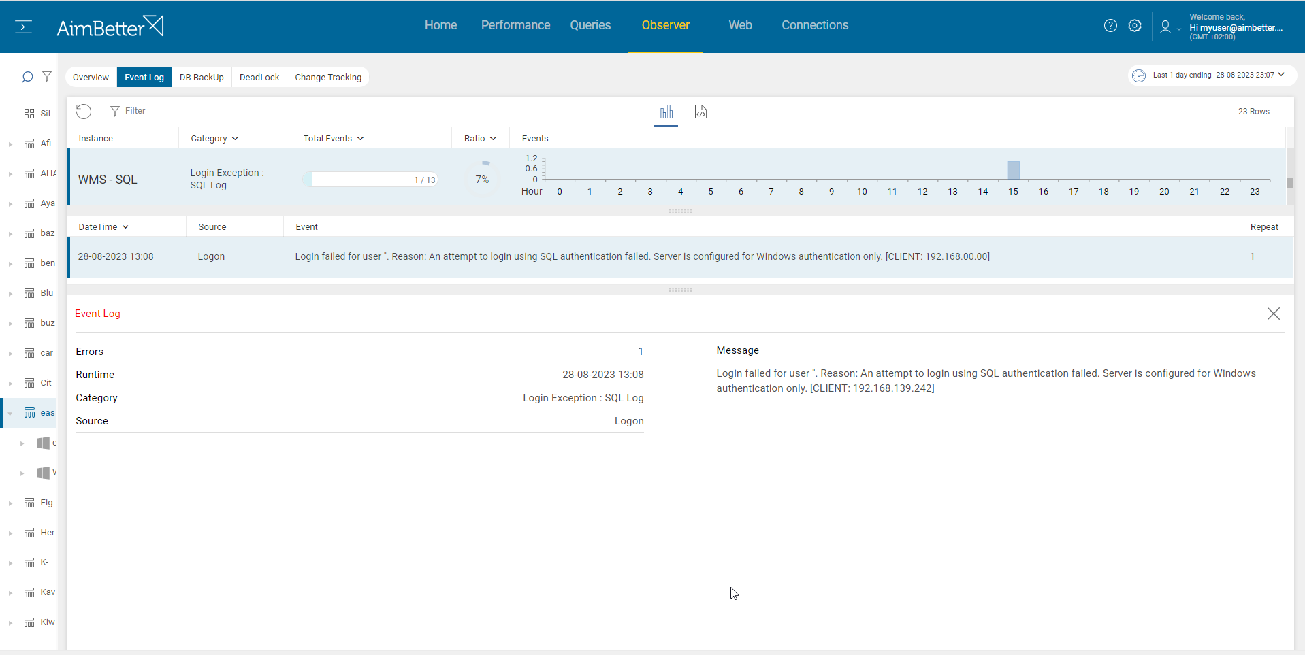Select the 28-08-2023 13:08 Logon event row
Image resolution: width=1305 pixels, height=655 pixels.
click(x=680, y=257)
